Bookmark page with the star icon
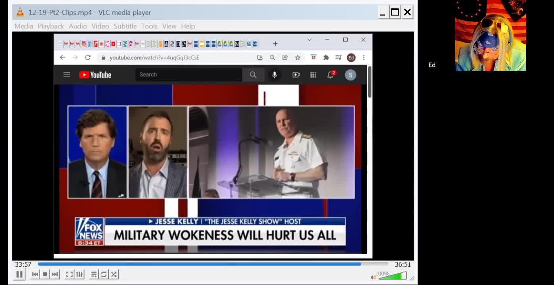This screenshot has height=285, width=554. tap(298, 57)
